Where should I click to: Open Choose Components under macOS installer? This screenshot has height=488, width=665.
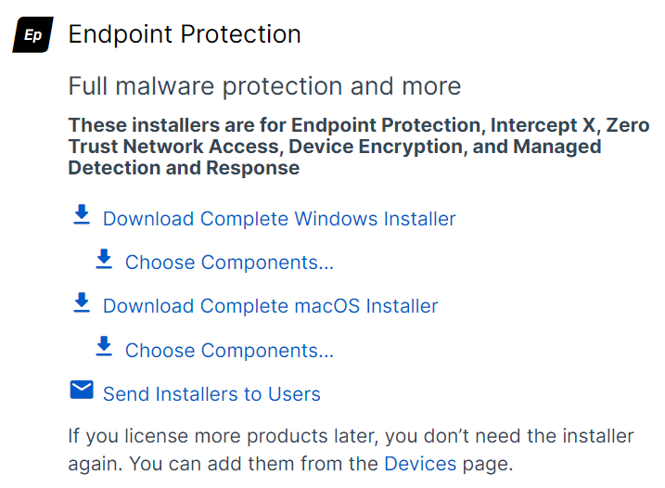229,351
